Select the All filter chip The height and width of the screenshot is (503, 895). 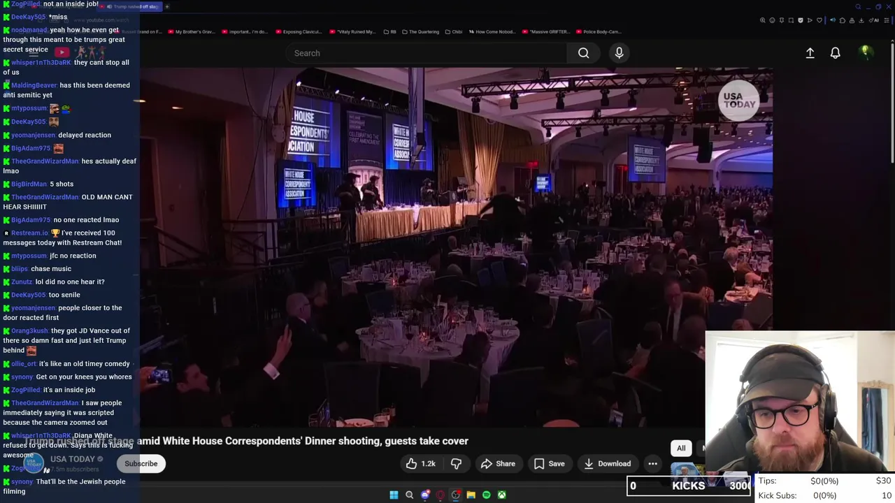pyautogui.click(x=681, y=448)
